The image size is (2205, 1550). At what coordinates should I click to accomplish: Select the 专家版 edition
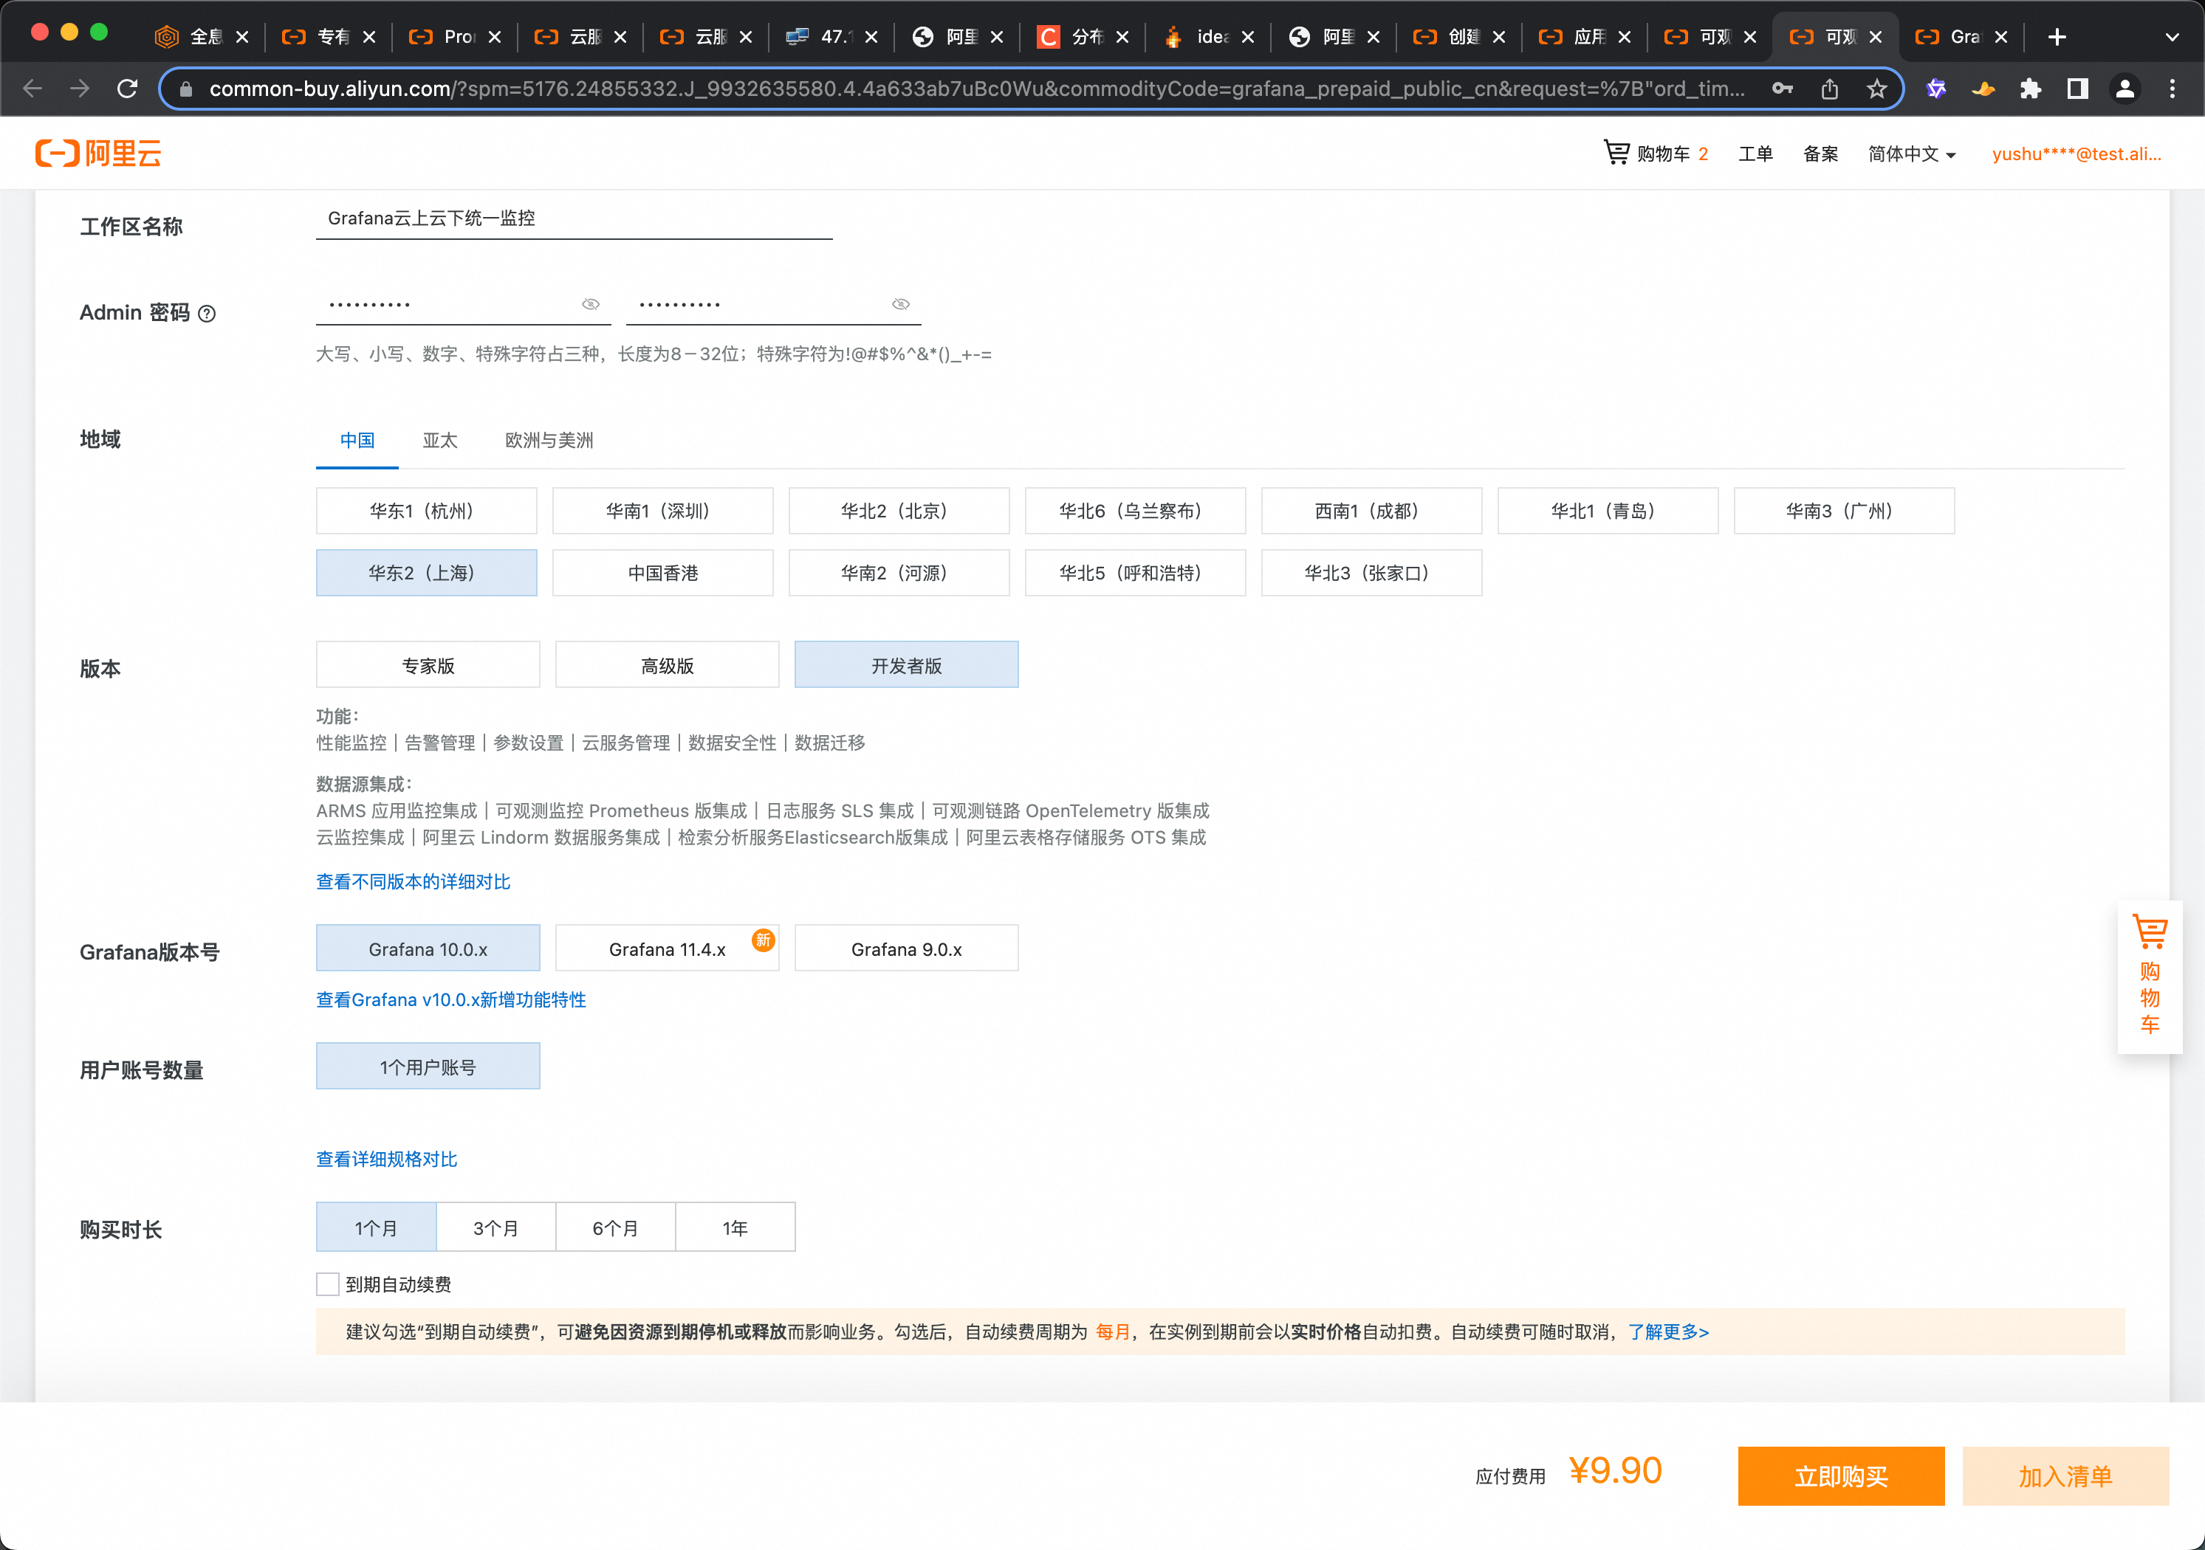click(x=428, y=665)
